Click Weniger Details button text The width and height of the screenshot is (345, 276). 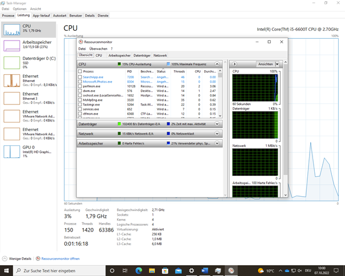[x=20, y=259]
